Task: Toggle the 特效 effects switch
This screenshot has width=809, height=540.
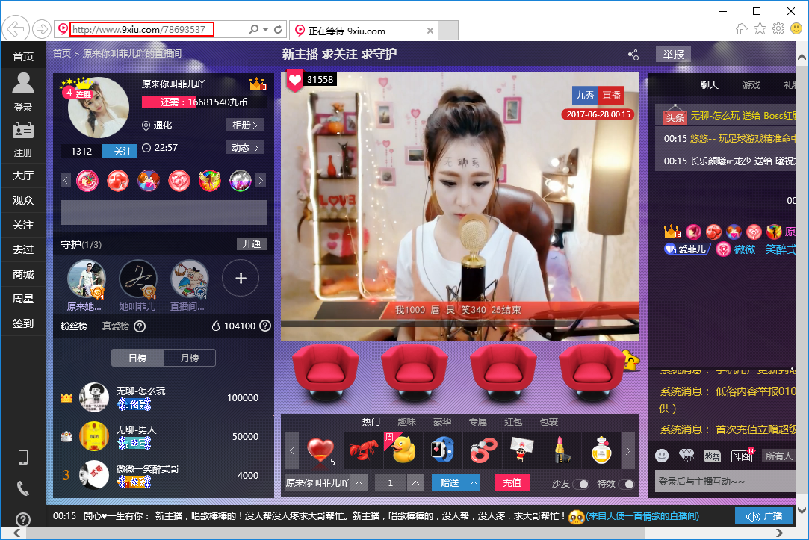Action: 626,484
